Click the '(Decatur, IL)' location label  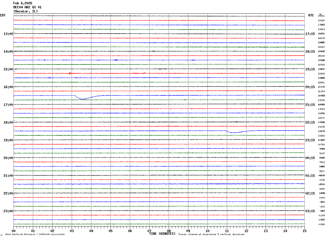[x=26, y=11]
